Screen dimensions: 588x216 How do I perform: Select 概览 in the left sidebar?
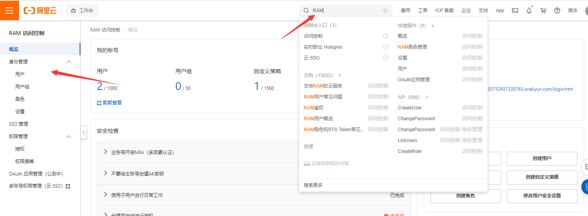[x=40, y=49]
